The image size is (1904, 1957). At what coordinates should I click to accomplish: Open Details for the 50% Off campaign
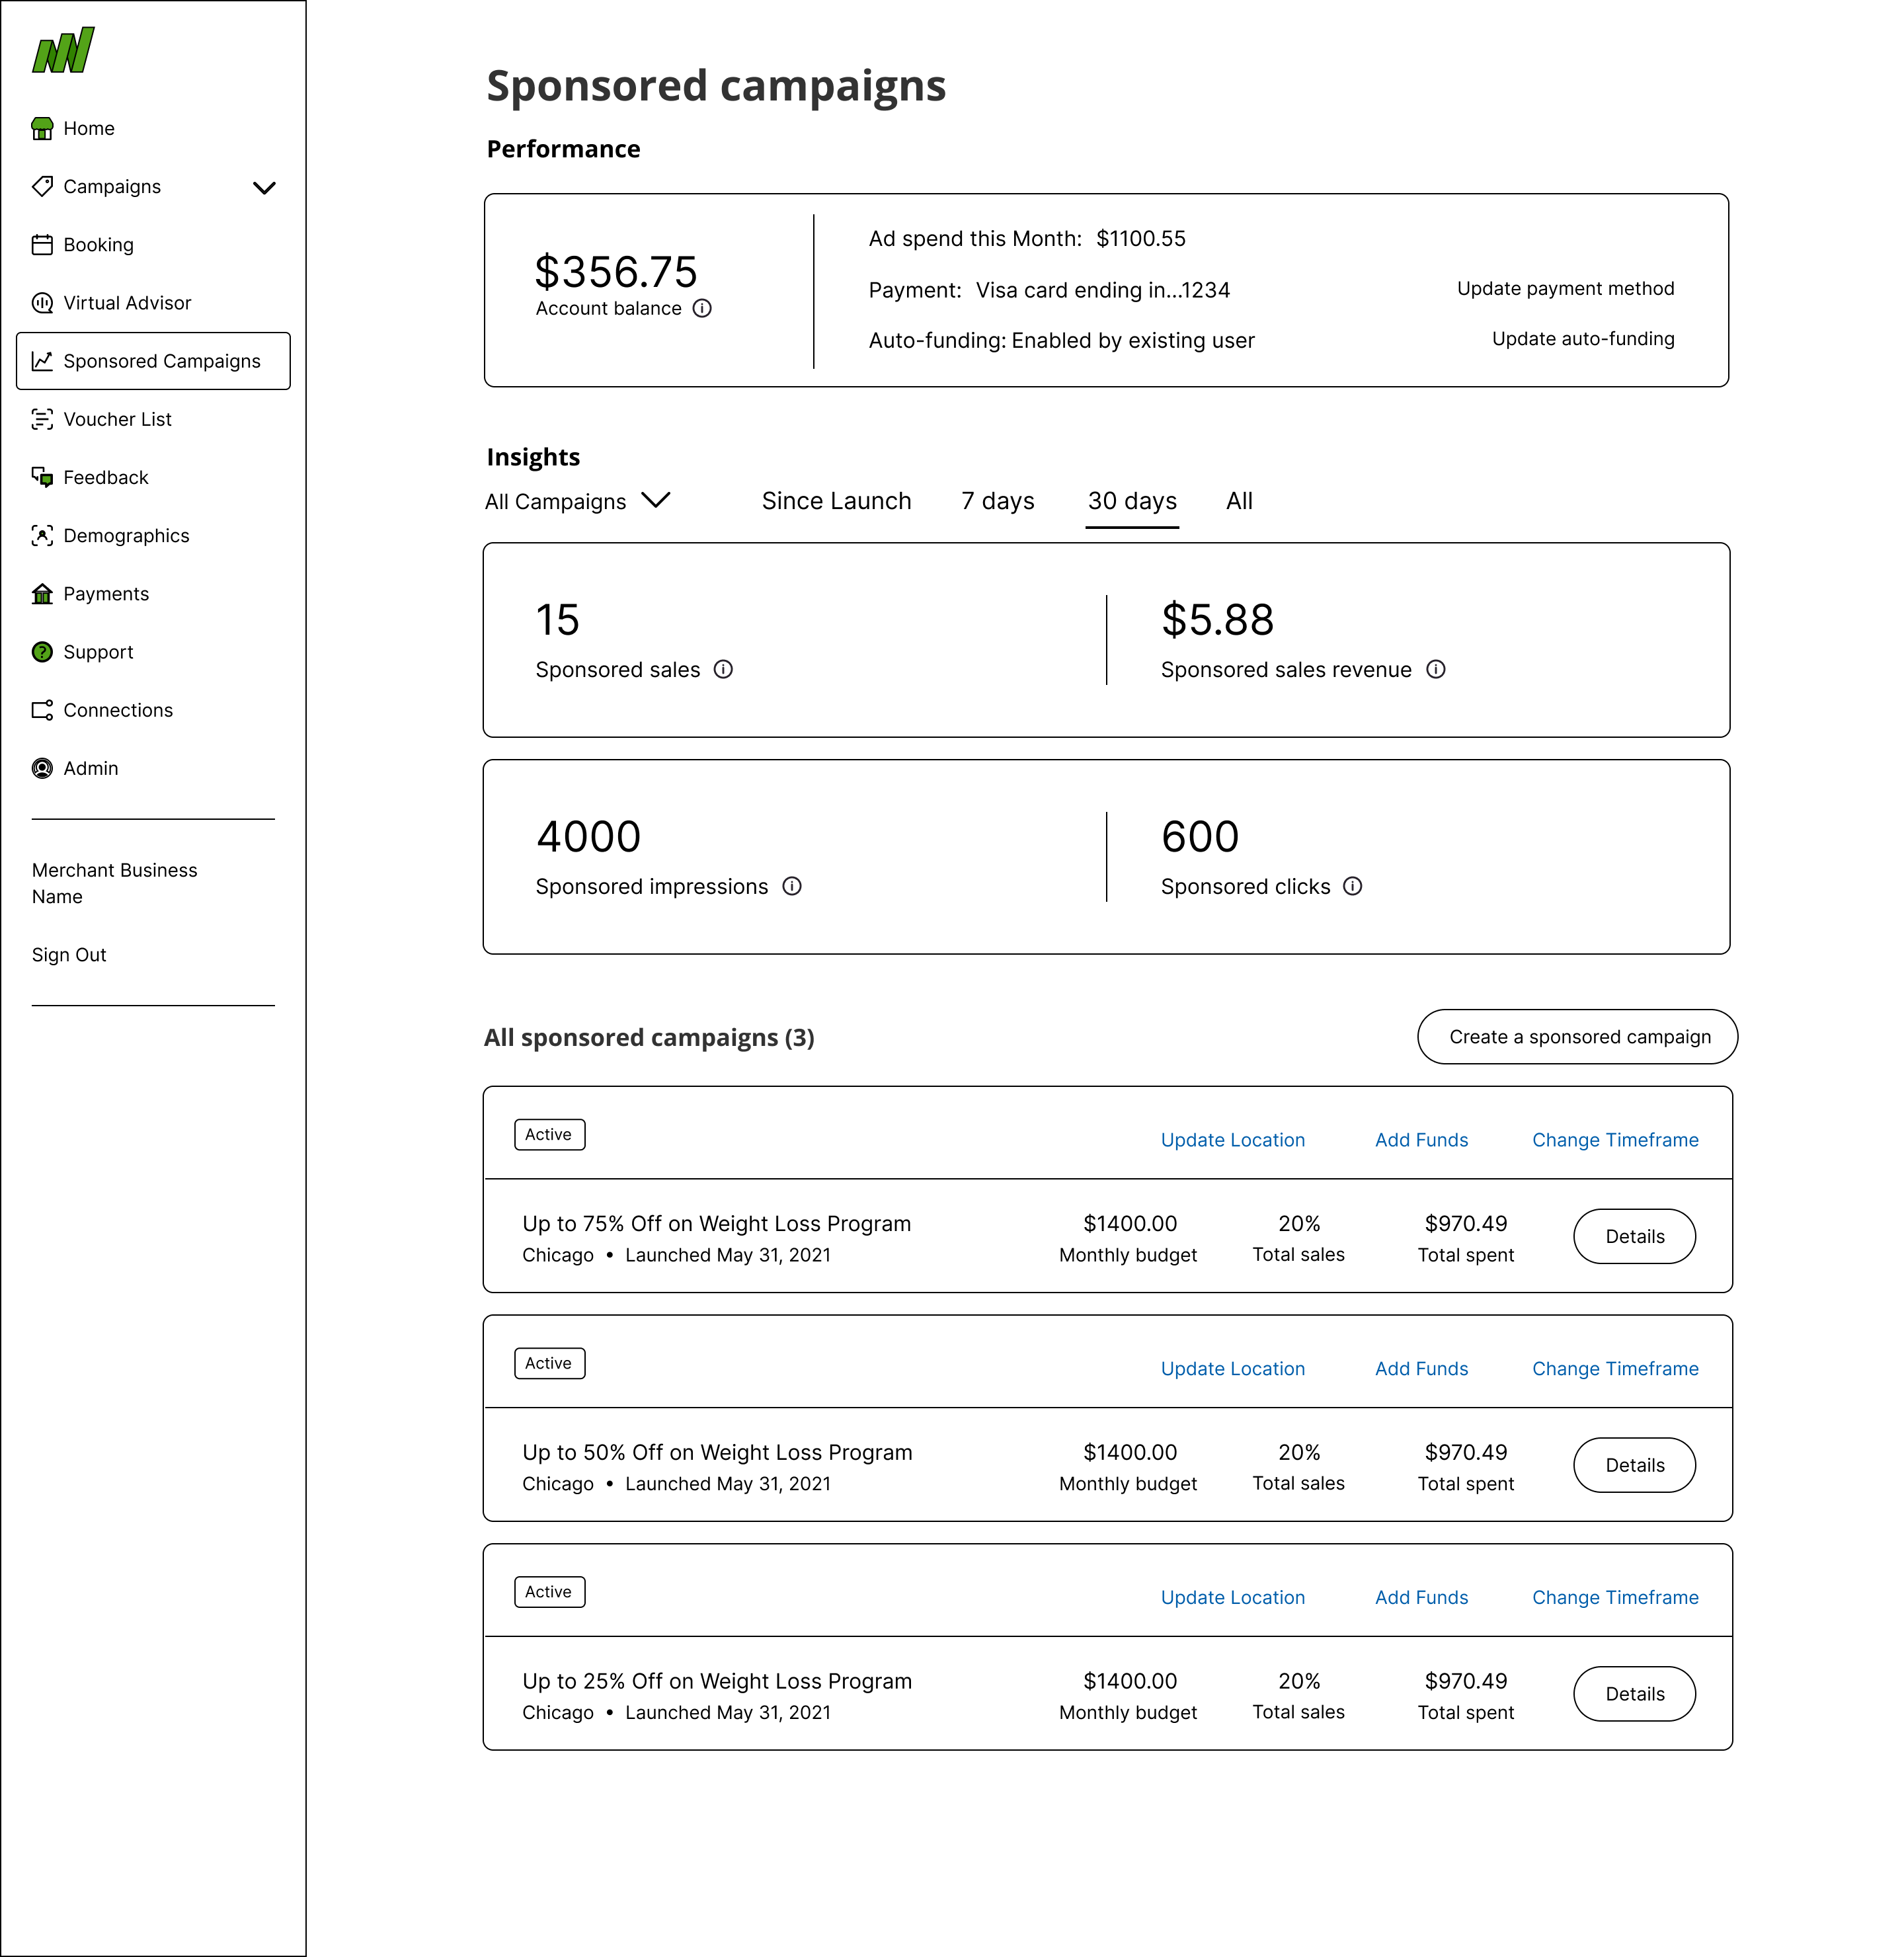1634,1465
